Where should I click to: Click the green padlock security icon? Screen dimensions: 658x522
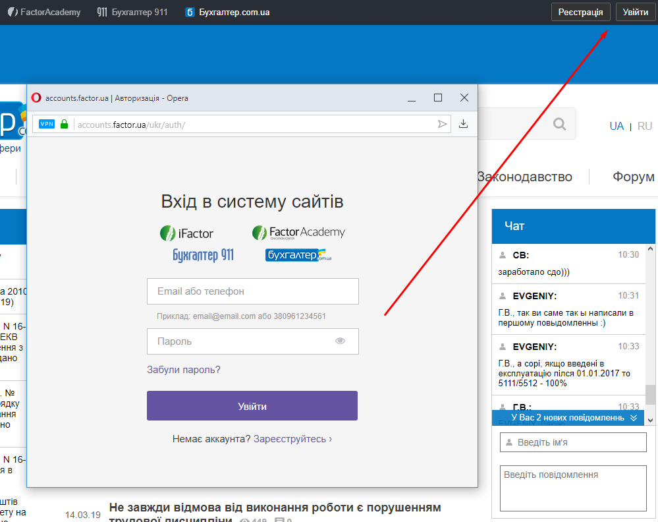tap(64, 124)
